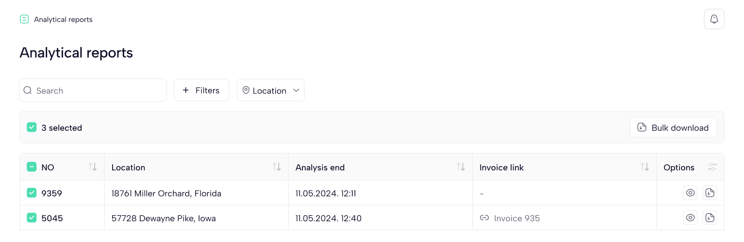
Task: Click the Bulk download button
Action: pos(673,128)
